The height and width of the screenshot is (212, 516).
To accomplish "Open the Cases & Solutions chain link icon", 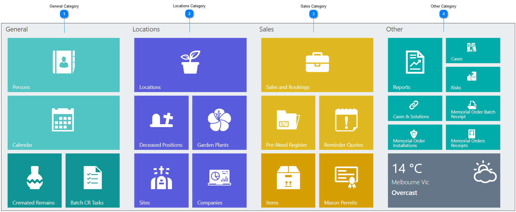I will (414, 105).
